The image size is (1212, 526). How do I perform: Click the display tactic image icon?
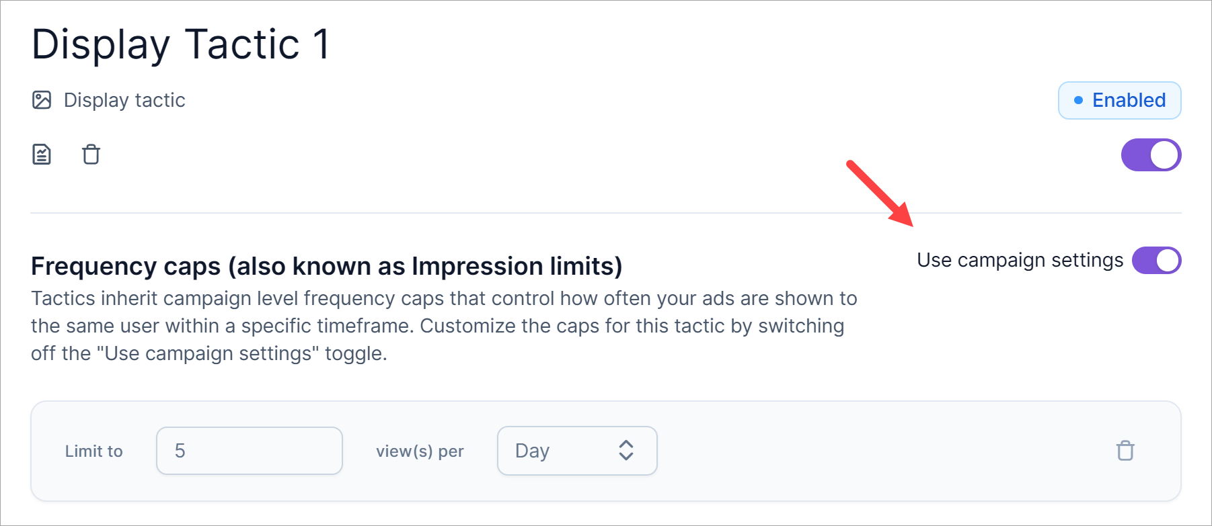(42, 100)
